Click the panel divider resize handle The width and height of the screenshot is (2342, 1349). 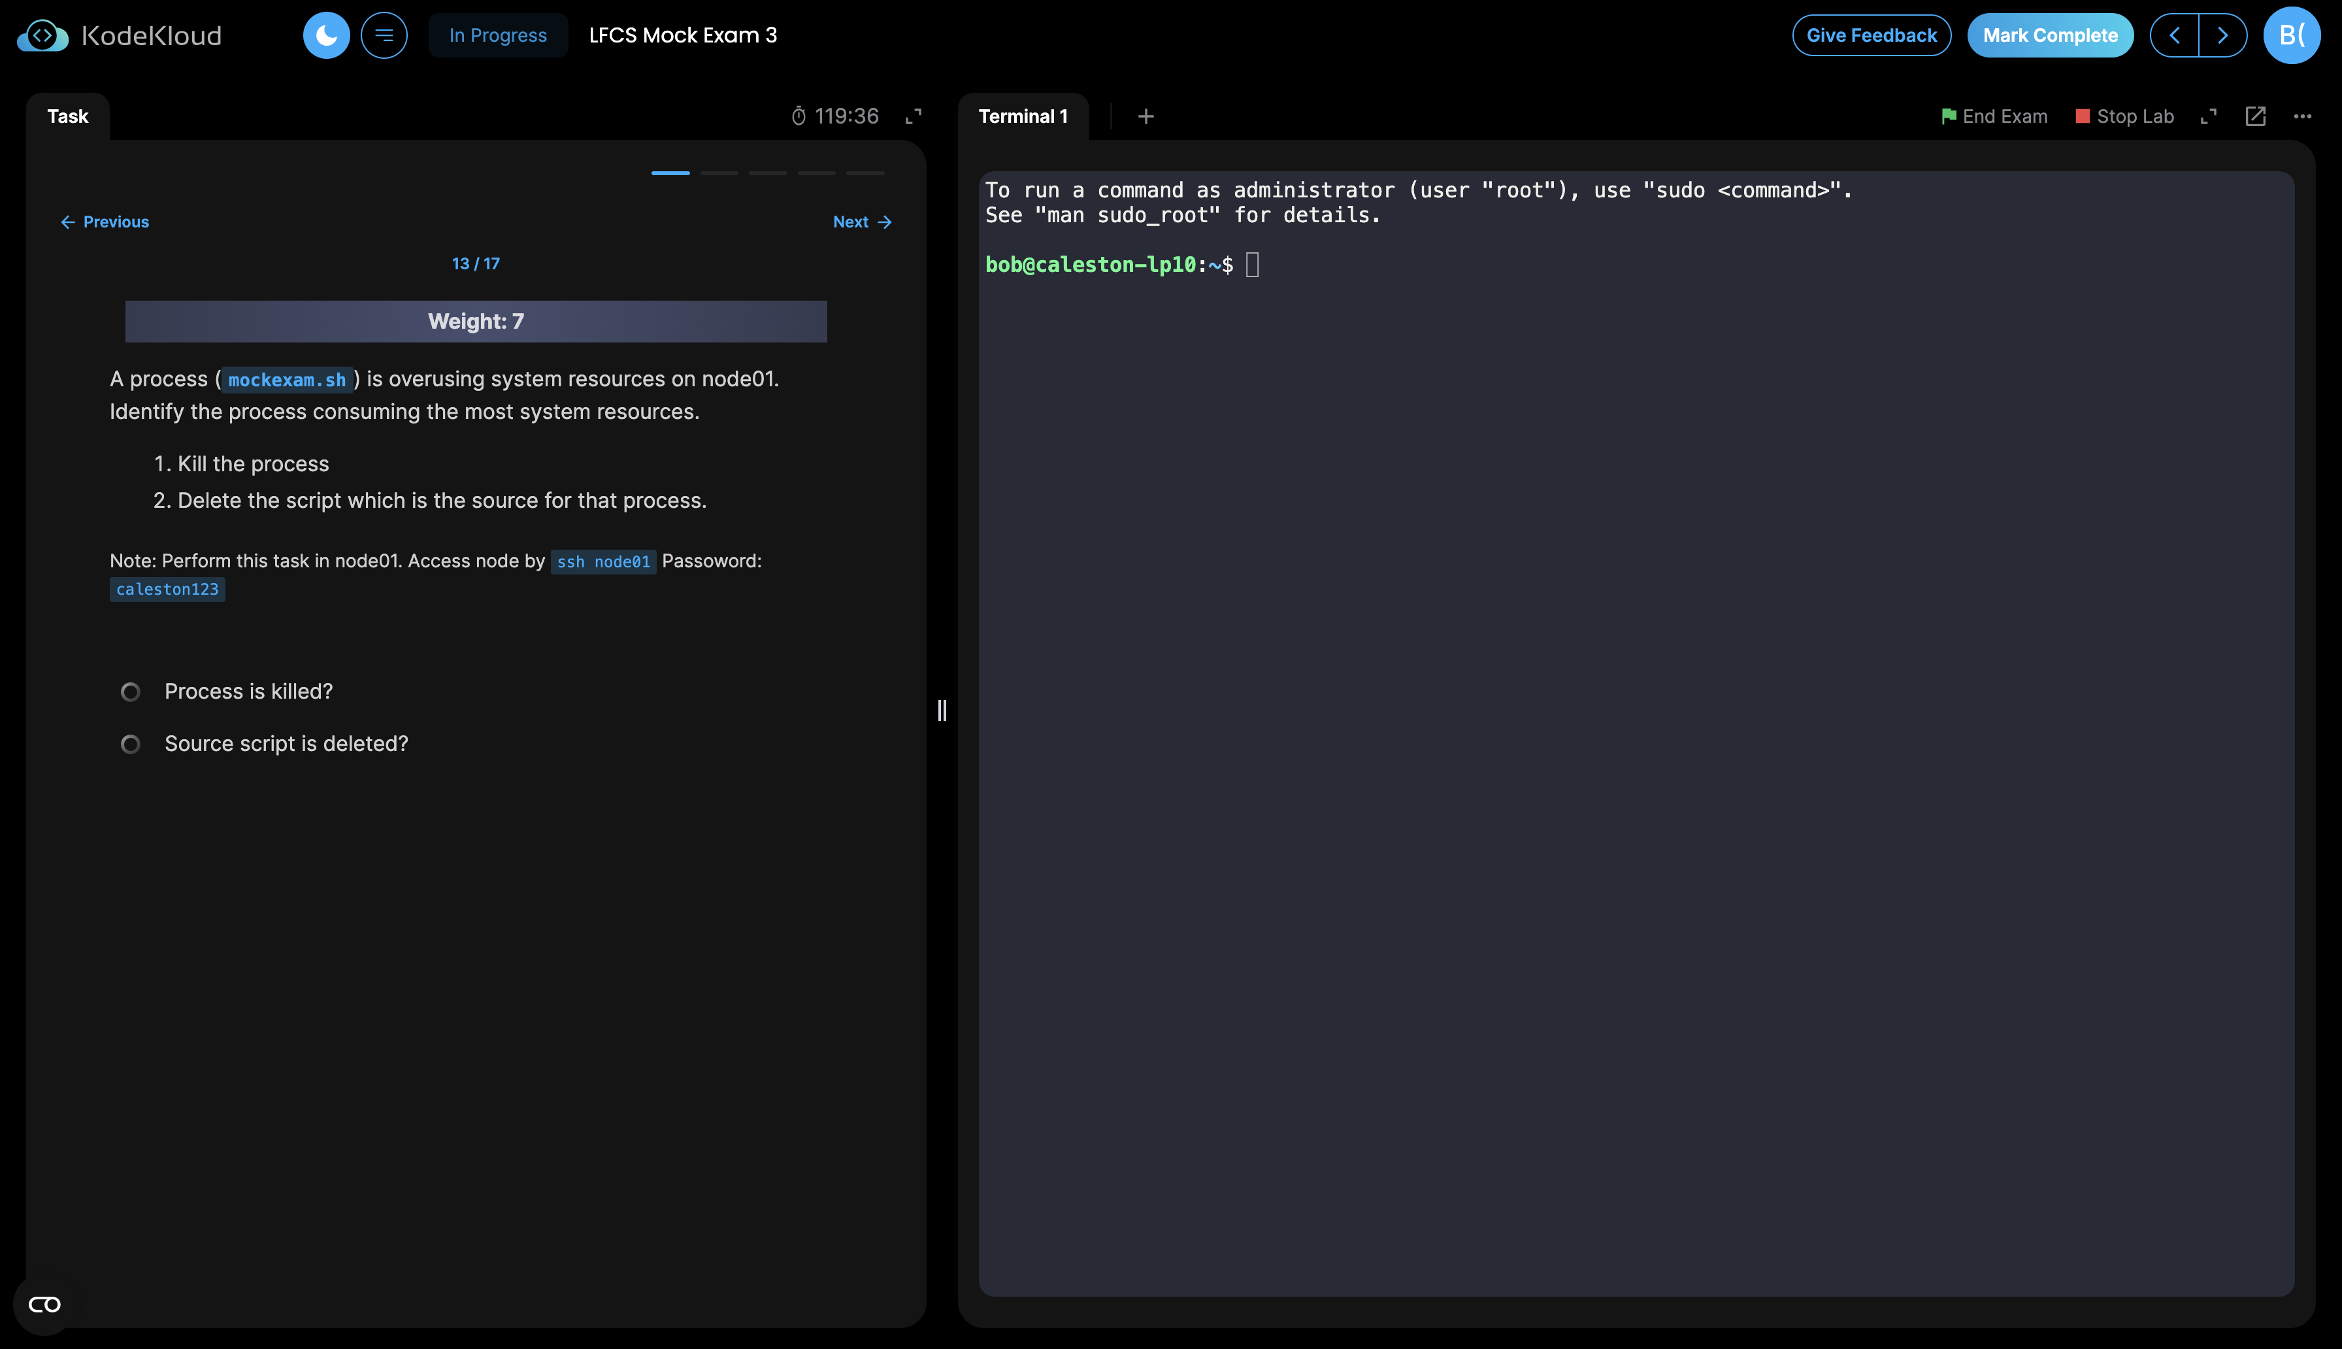(x=942, y=710)
